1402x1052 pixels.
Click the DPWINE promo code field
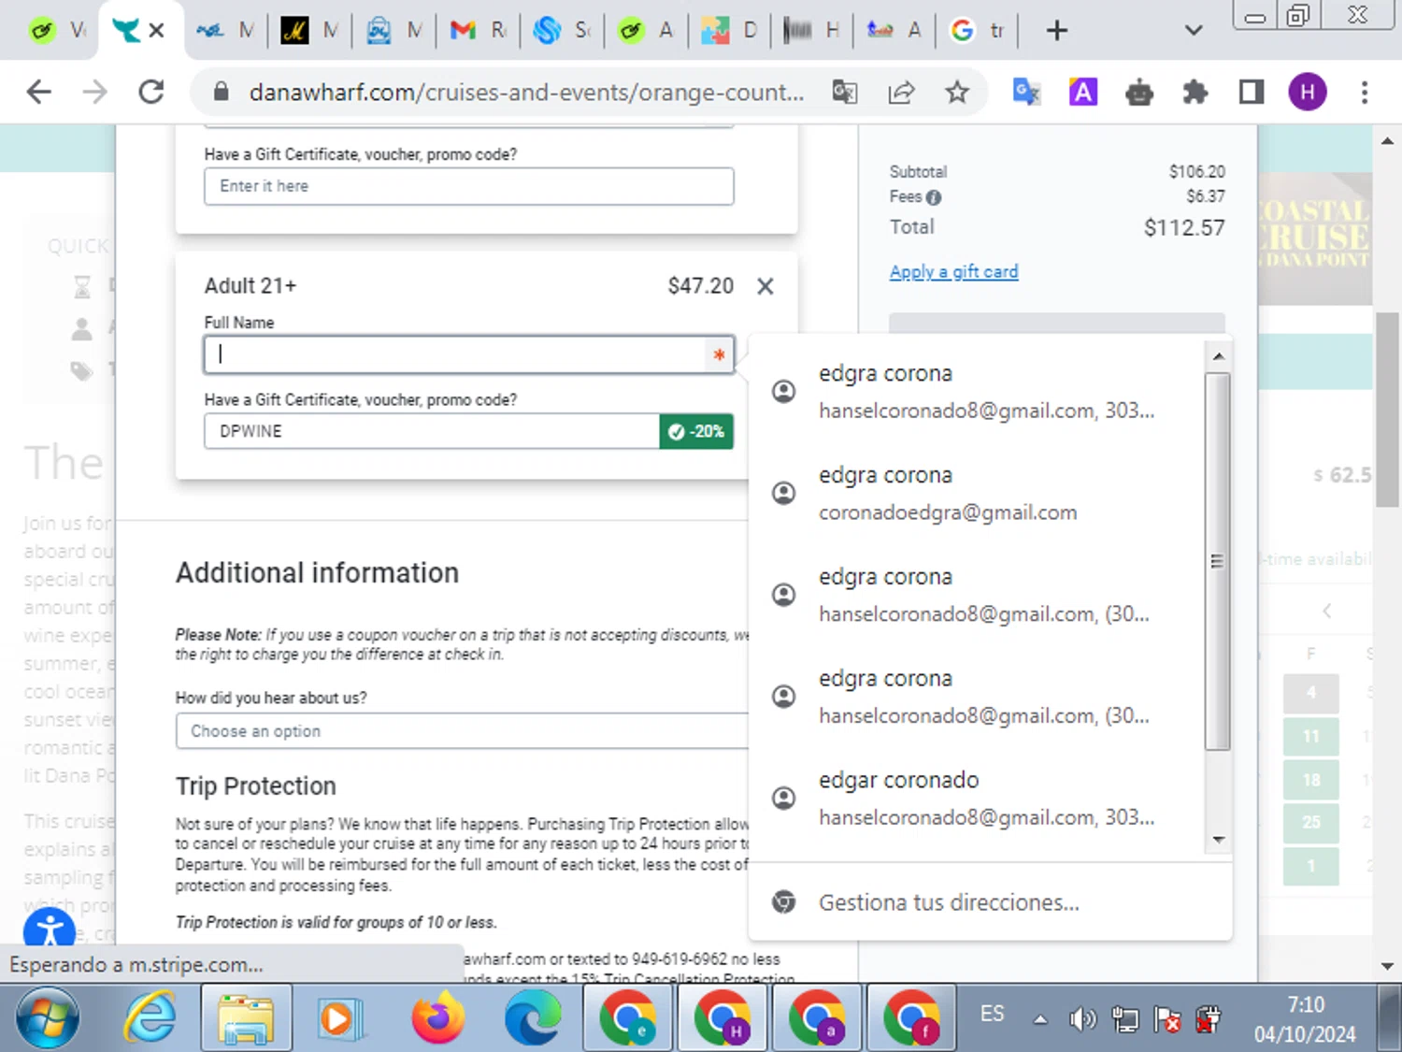[432, 431]
